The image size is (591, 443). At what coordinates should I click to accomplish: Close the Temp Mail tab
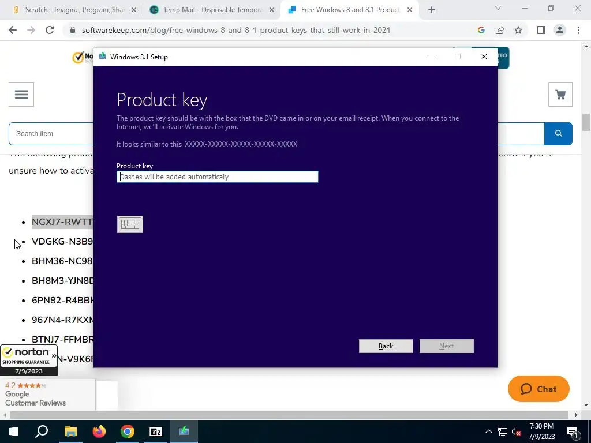(272, 10)
